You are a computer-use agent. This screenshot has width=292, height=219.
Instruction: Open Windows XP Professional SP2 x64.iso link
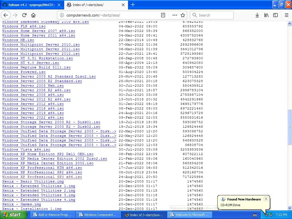click(42, 172)
